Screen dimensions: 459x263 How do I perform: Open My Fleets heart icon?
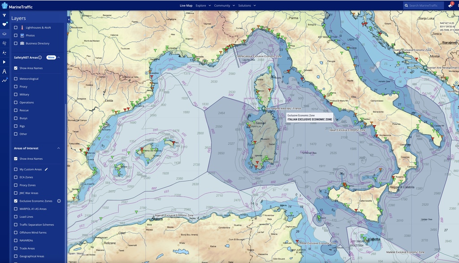click(4, 24)
